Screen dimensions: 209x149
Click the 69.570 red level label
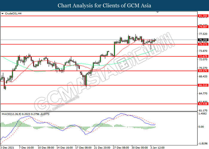(x=203, y=71)
